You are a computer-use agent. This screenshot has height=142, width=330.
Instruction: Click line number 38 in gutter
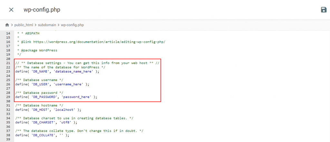click(8, 135)
